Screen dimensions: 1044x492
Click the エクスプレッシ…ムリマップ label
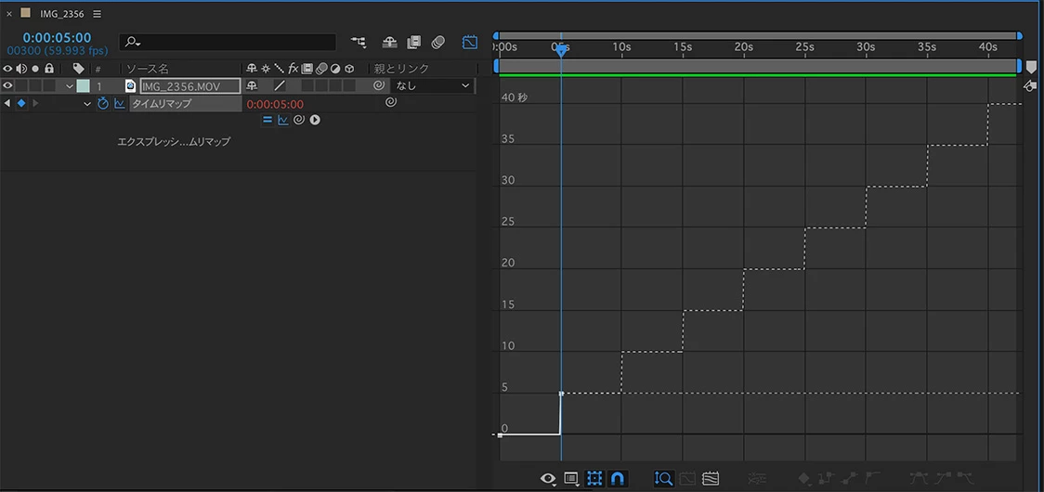174,142
